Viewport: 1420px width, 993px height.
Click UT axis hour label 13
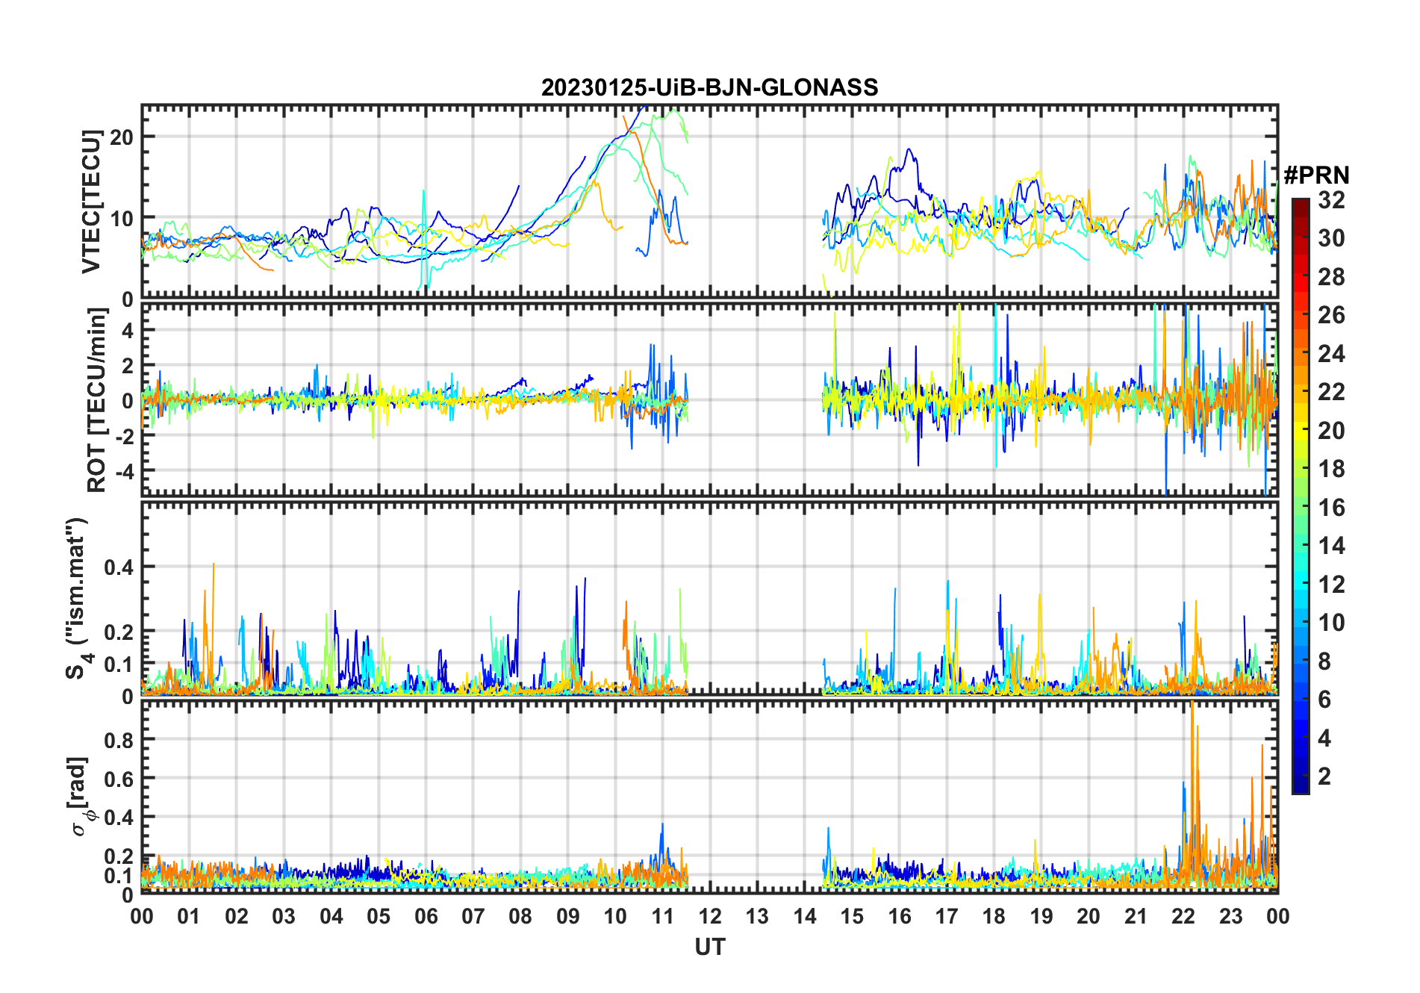click(757, 916)
